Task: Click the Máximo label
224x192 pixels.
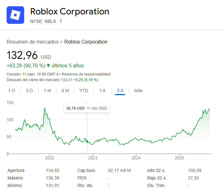Action: 15,178
